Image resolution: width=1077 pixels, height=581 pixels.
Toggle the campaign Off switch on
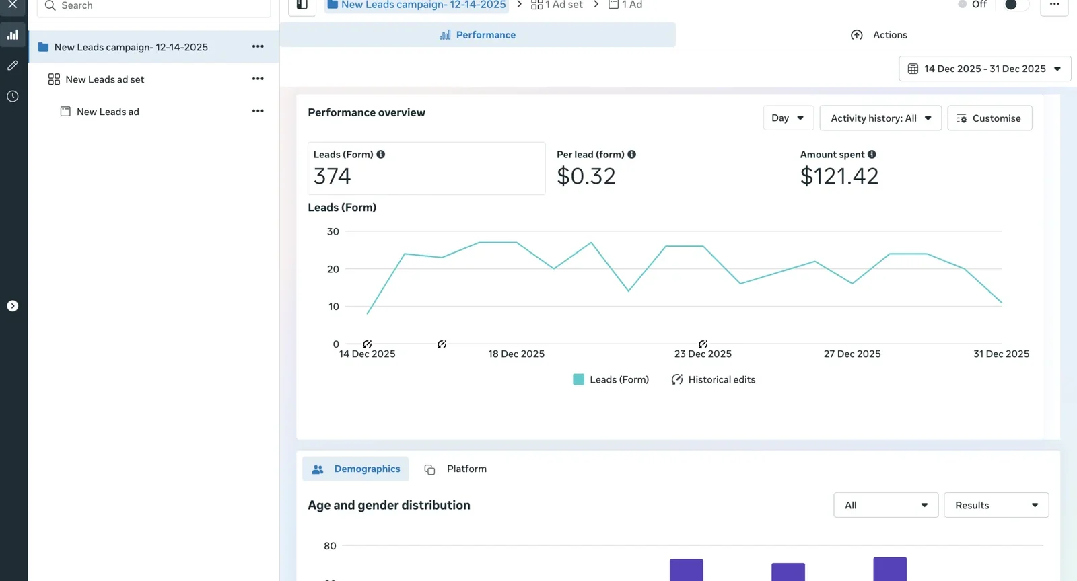click(x=1016, y=5)
